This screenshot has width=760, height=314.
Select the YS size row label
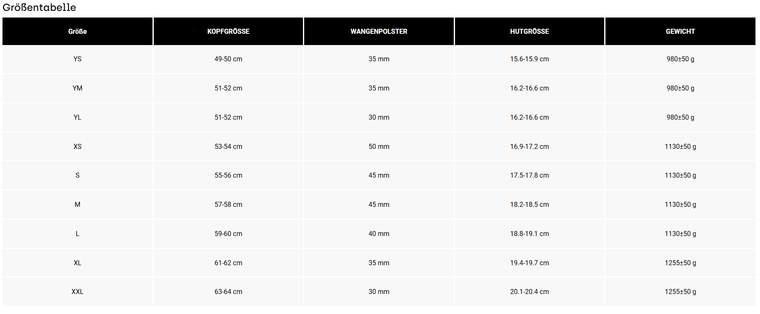(77, 59)
